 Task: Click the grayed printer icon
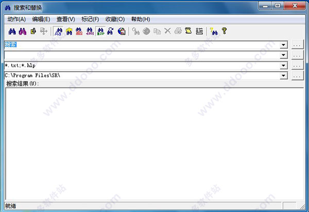178,31
